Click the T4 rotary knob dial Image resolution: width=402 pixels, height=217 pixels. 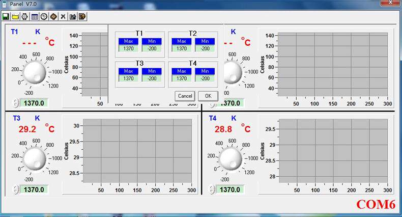pyautogui.click(x=231, y=159)
